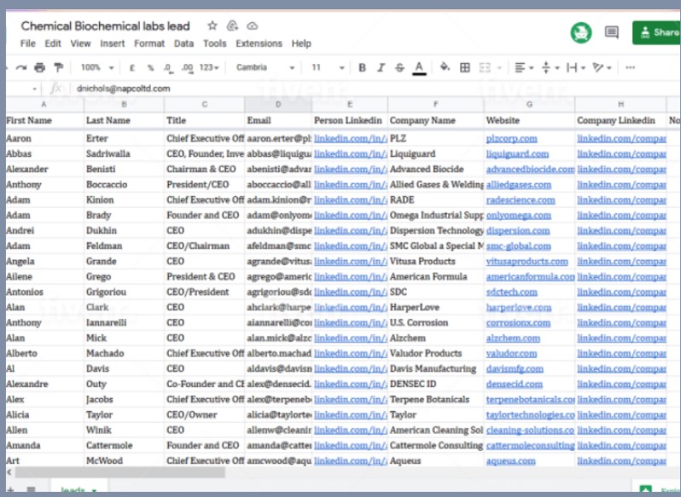Open text rotation options
The height and width of the screenshot is (497, 681).
602,67
